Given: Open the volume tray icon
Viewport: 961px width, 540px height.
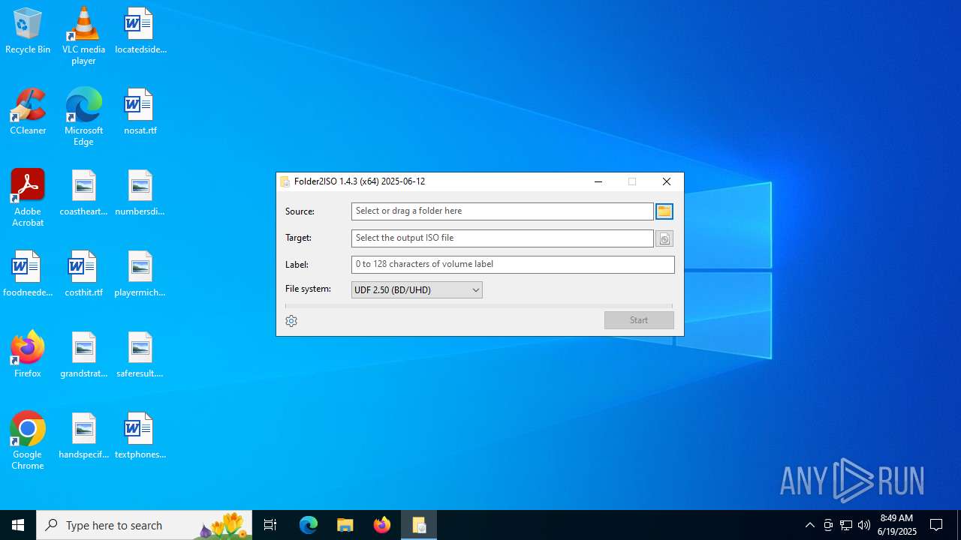Looking at the screenshot, I should (864, 525).
